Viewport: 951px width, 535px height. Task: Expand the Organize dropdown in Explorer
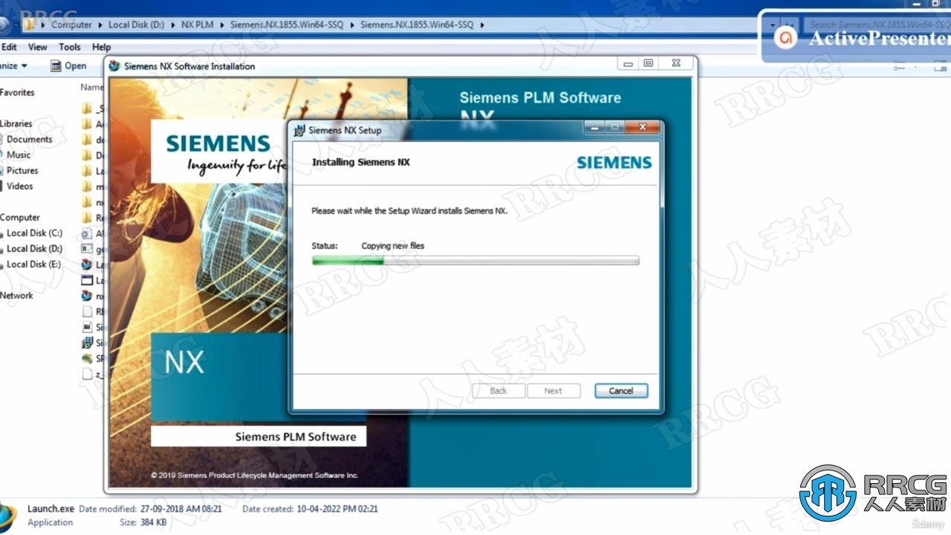[14, 66]
